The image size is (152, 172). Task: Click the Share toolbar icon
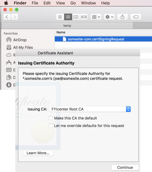tap(123, 17)
